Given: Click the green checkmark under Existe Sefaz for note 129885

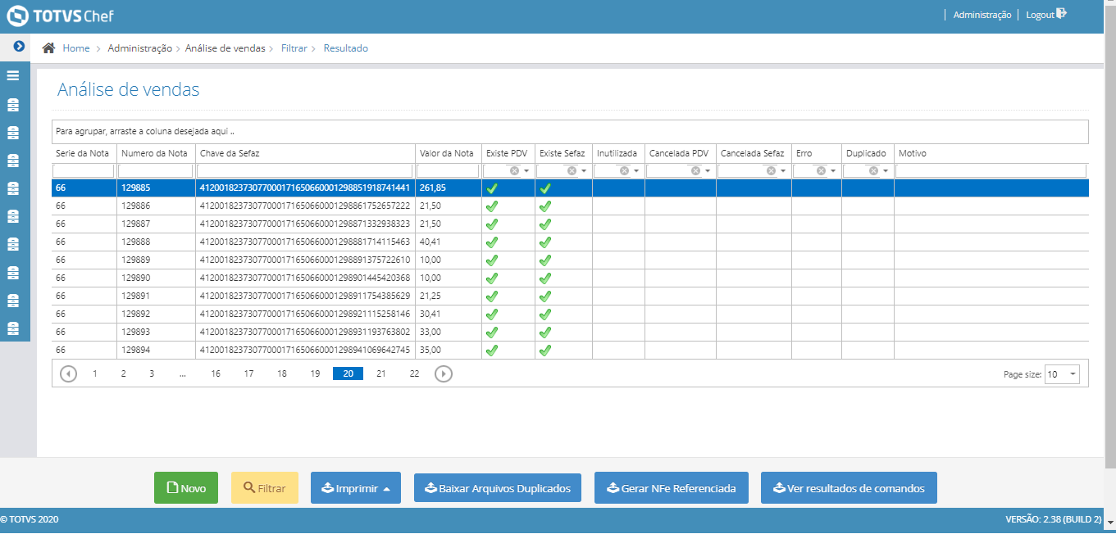Looking at the screenshot, I should point(544,187).
